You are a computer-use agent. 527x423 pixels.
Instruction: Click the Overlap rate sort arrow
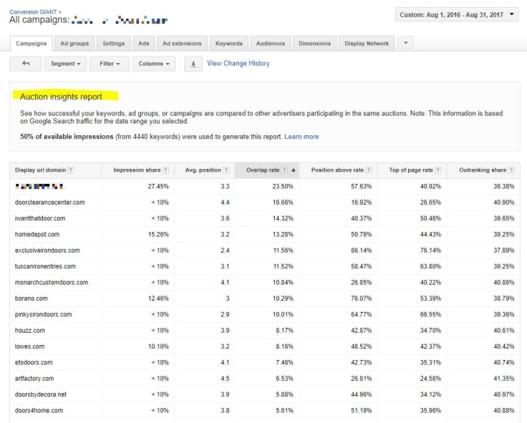tap(294, 170)
